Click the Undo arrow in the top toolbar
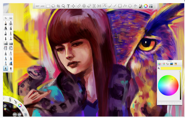Image resolution: width=185 pixels, height=118 pixels. pyautogui.click(x=37, y=6)
